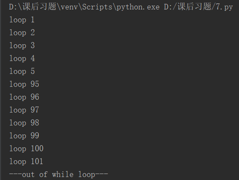Place cursor on "loop 3" output

(22, 46)
